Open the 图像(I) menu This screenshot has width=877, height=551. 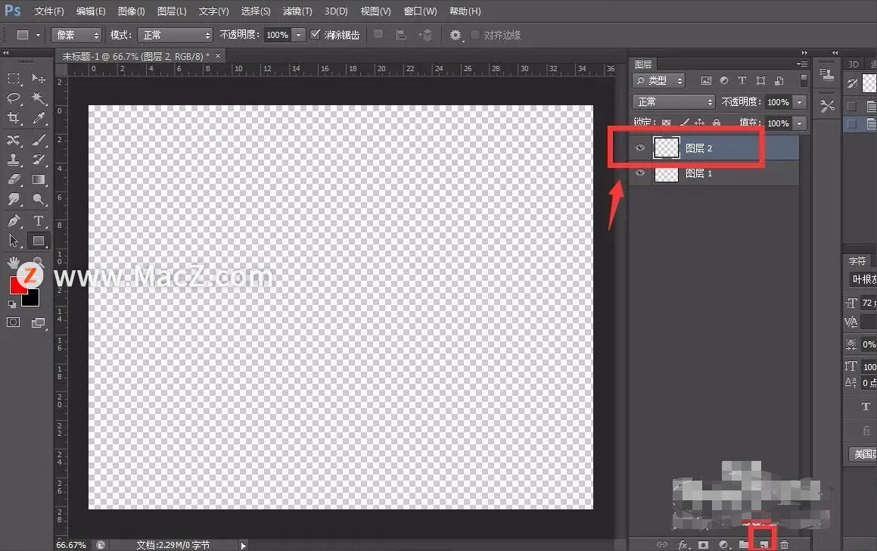pyautogui.click(x=131, y=11)
